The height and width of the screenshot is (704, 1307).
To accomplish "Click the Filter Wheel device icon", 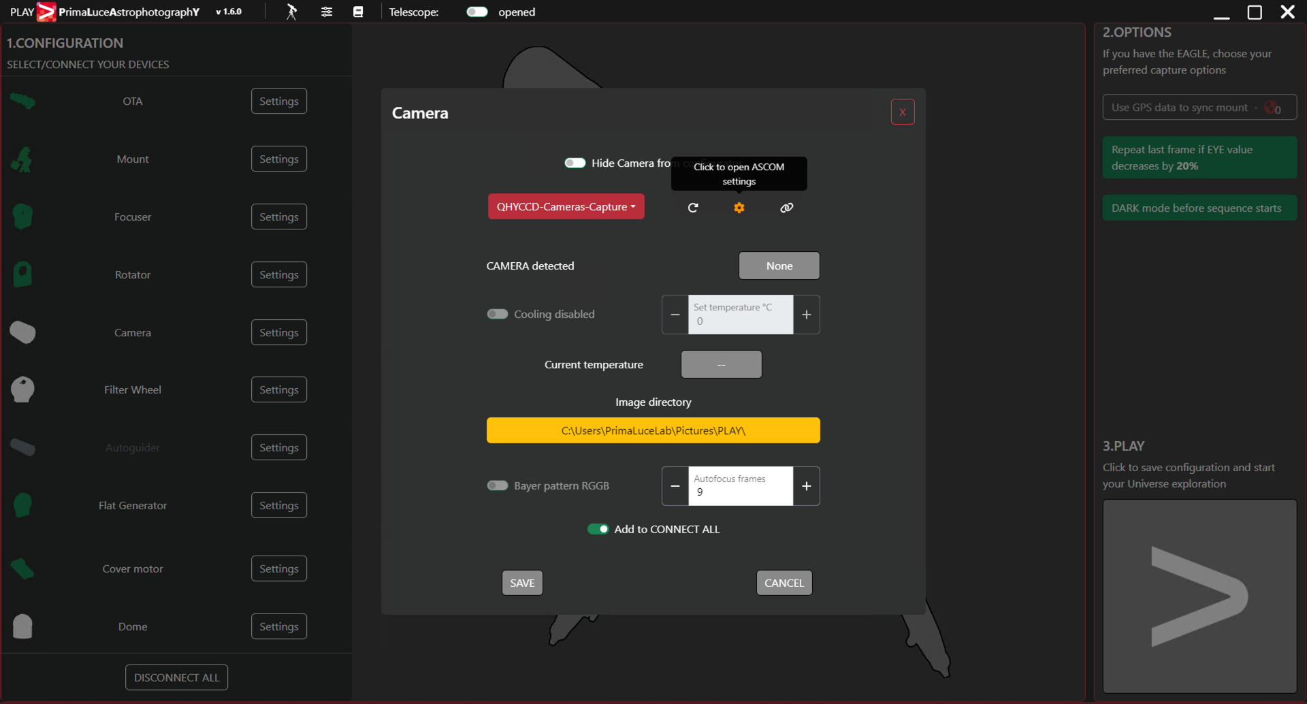I will point(22,389).
